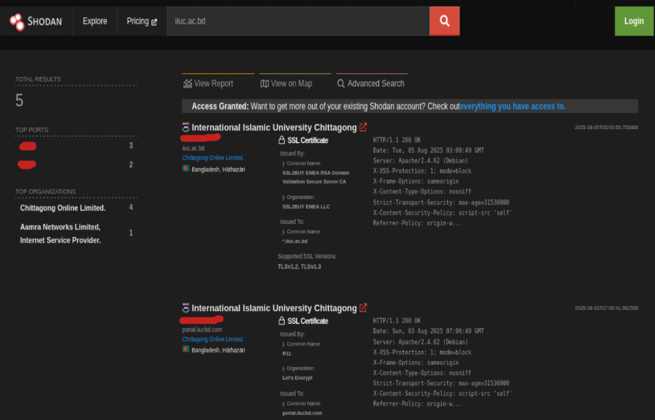The height and width of the screenshot is (420, 655).
Task: Open Explore in the top navigation
Action: (95, 21)
